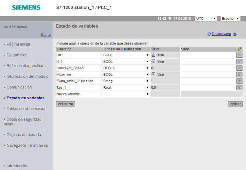Open the Diagnóstico page in the sidebar

point(17,55)
